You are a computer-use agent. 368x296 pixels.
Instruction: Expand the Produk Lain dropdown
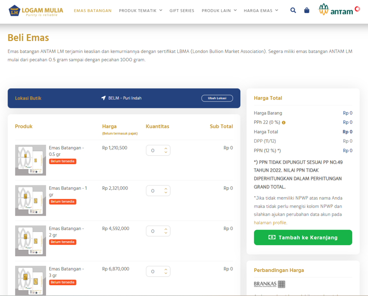click(x=219, y=11)
